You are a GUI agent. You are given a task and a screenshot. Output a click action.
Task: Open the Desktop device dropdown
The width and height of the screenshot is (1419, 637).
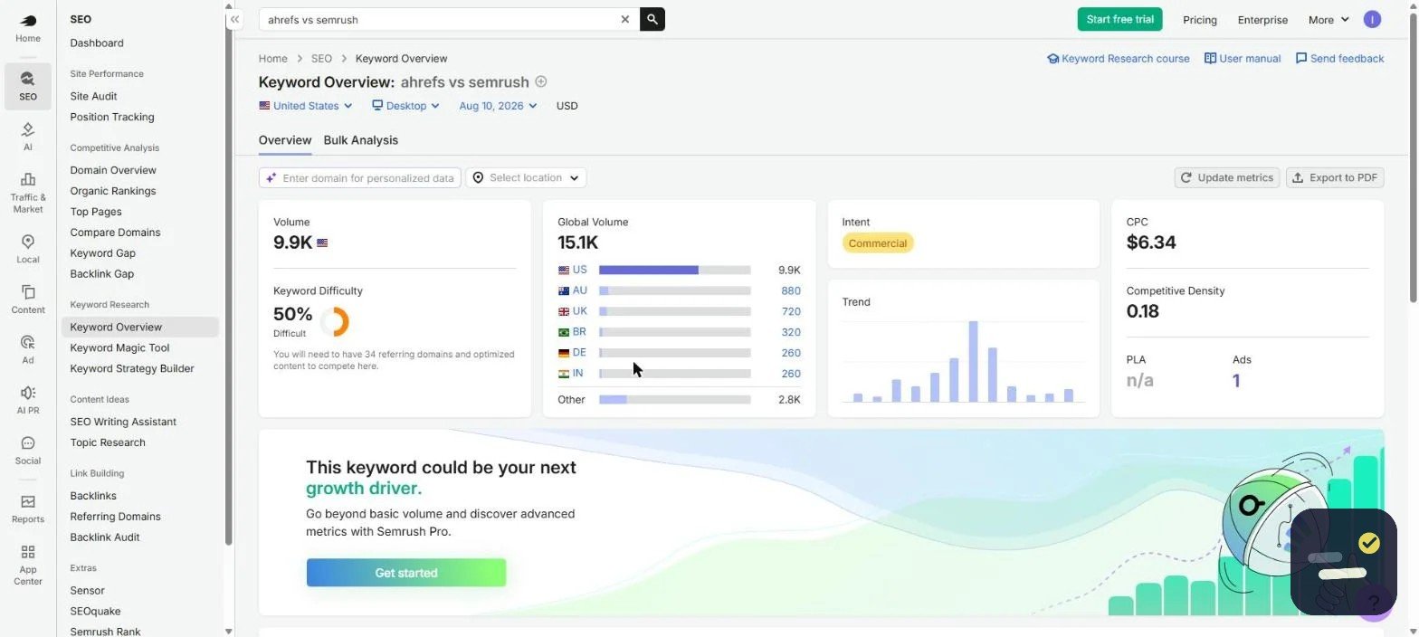pyautogui.click(x=406, y=106)
